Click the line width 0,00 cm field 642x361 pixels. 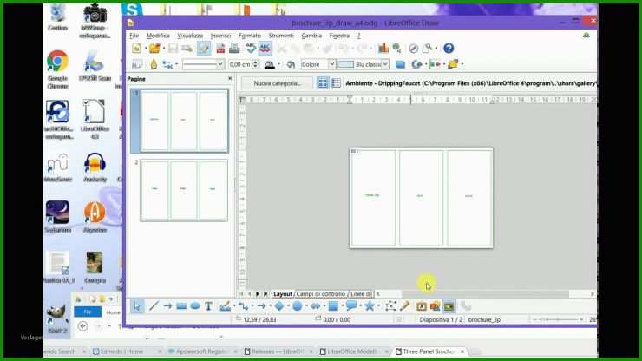(240, 64)
